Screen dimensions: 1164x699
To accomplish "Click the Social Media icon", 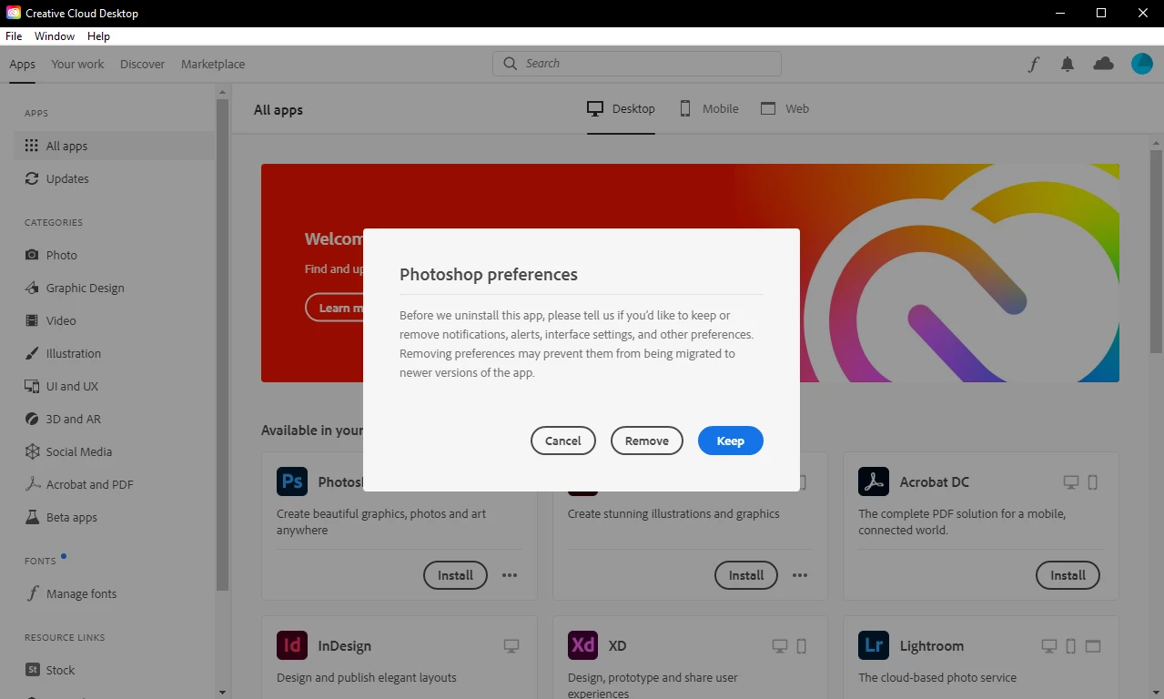I will (32, 451).
